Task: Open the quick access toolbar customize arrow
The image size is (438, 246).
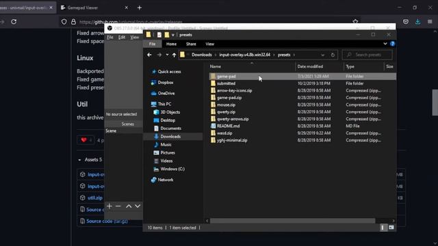Action: click(173, 35)
